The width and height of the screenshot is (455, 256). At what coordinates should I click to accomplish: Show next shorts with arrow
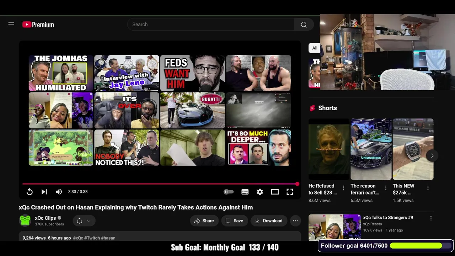coord(432,155)
